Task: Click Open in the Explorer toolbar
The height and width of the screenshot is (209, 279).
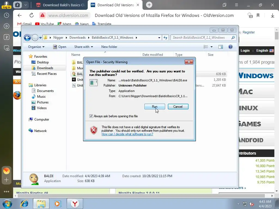Action: pyautogui.click(x=60, y=47)
